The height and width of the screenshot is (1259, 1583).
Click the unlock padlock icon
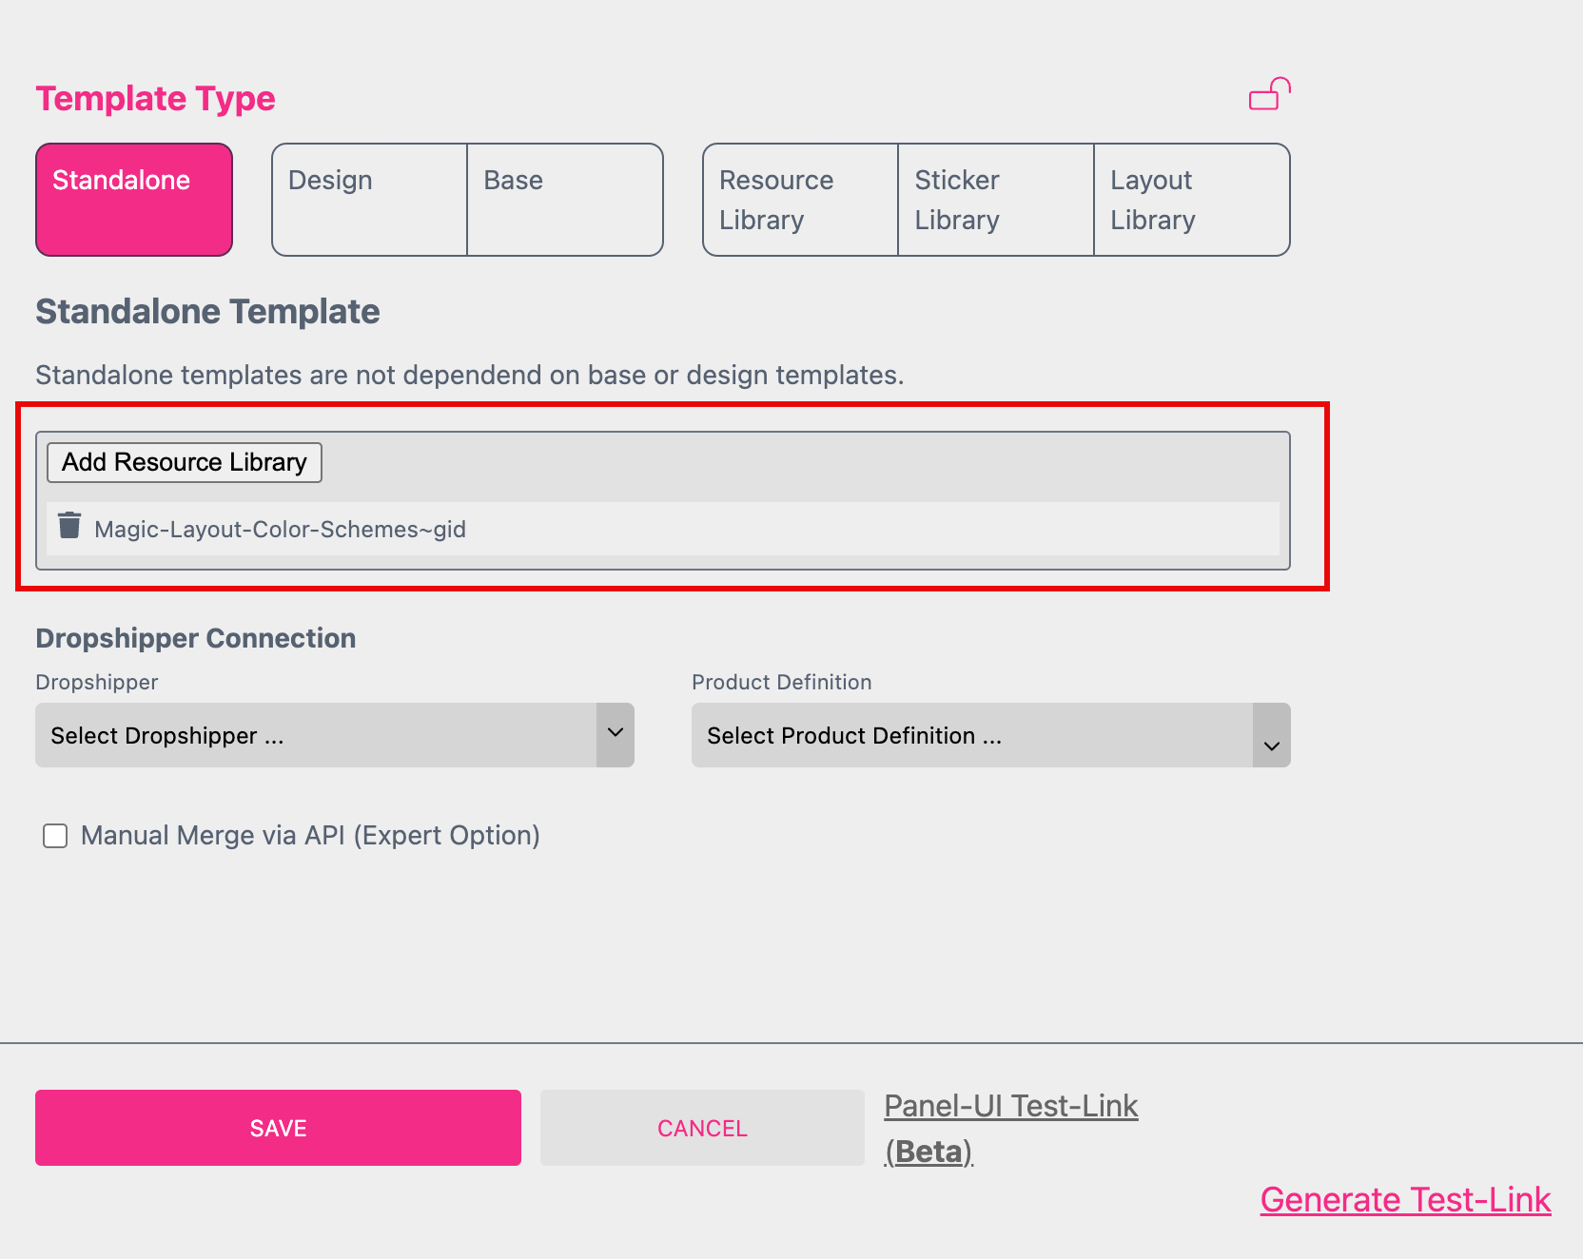1270,94
